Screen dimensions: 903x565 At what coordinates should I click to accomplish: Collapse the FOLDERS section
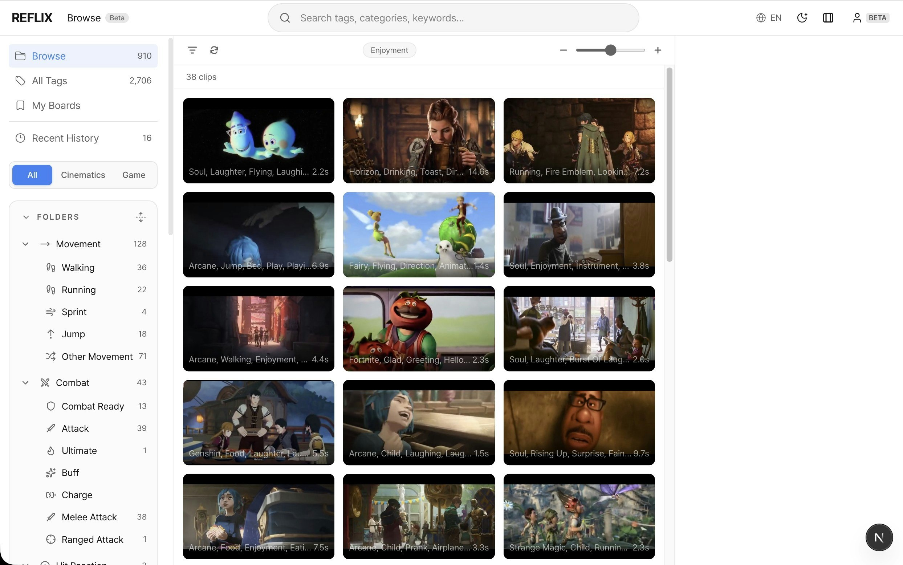25,217
